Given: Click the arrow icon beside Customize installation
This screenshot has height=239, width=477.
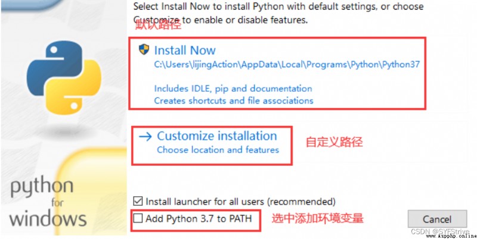Looking at the screenshot, I should [145, 137].
